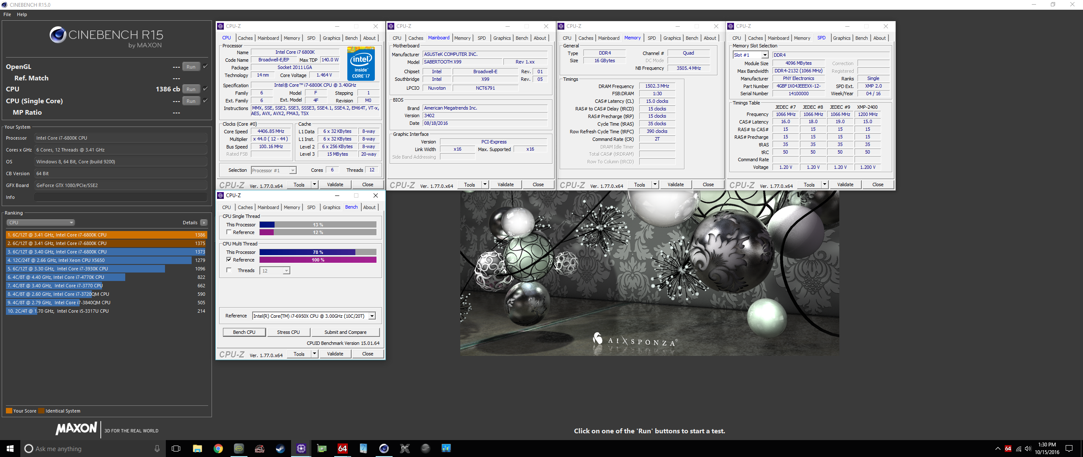Image resolution: width=1083 pixels, height=457 pixels.
Task: Select ranking row Intel Xeon CPU X5650
Action: [106, 260]
